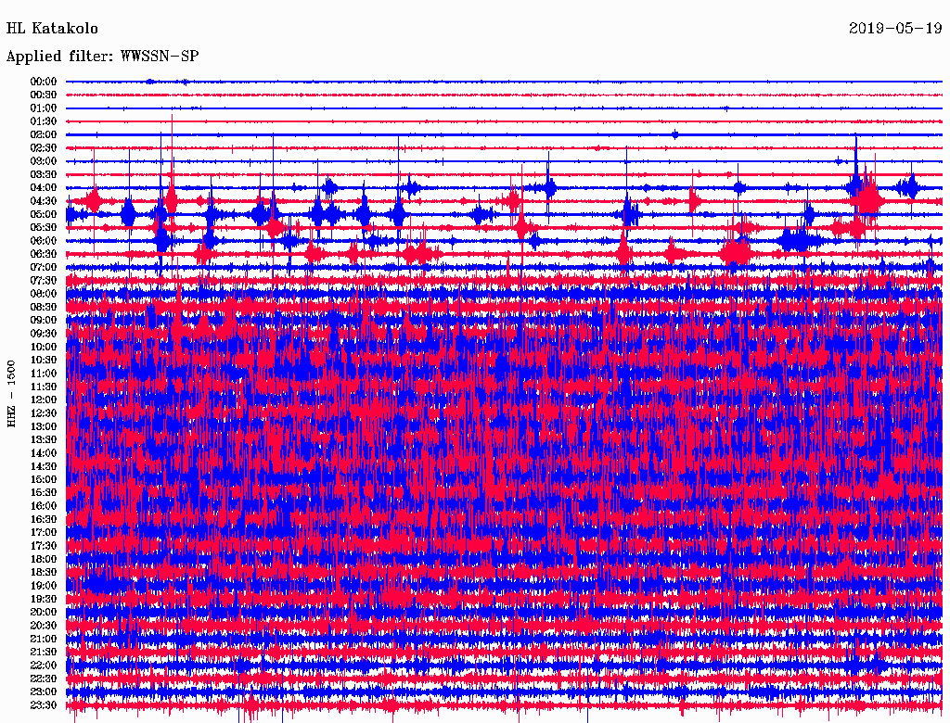This screenshot has width=950, height=723.
Task: Select the 10:30 time row label
Action: pyautogui.click(x=44, y=361)
